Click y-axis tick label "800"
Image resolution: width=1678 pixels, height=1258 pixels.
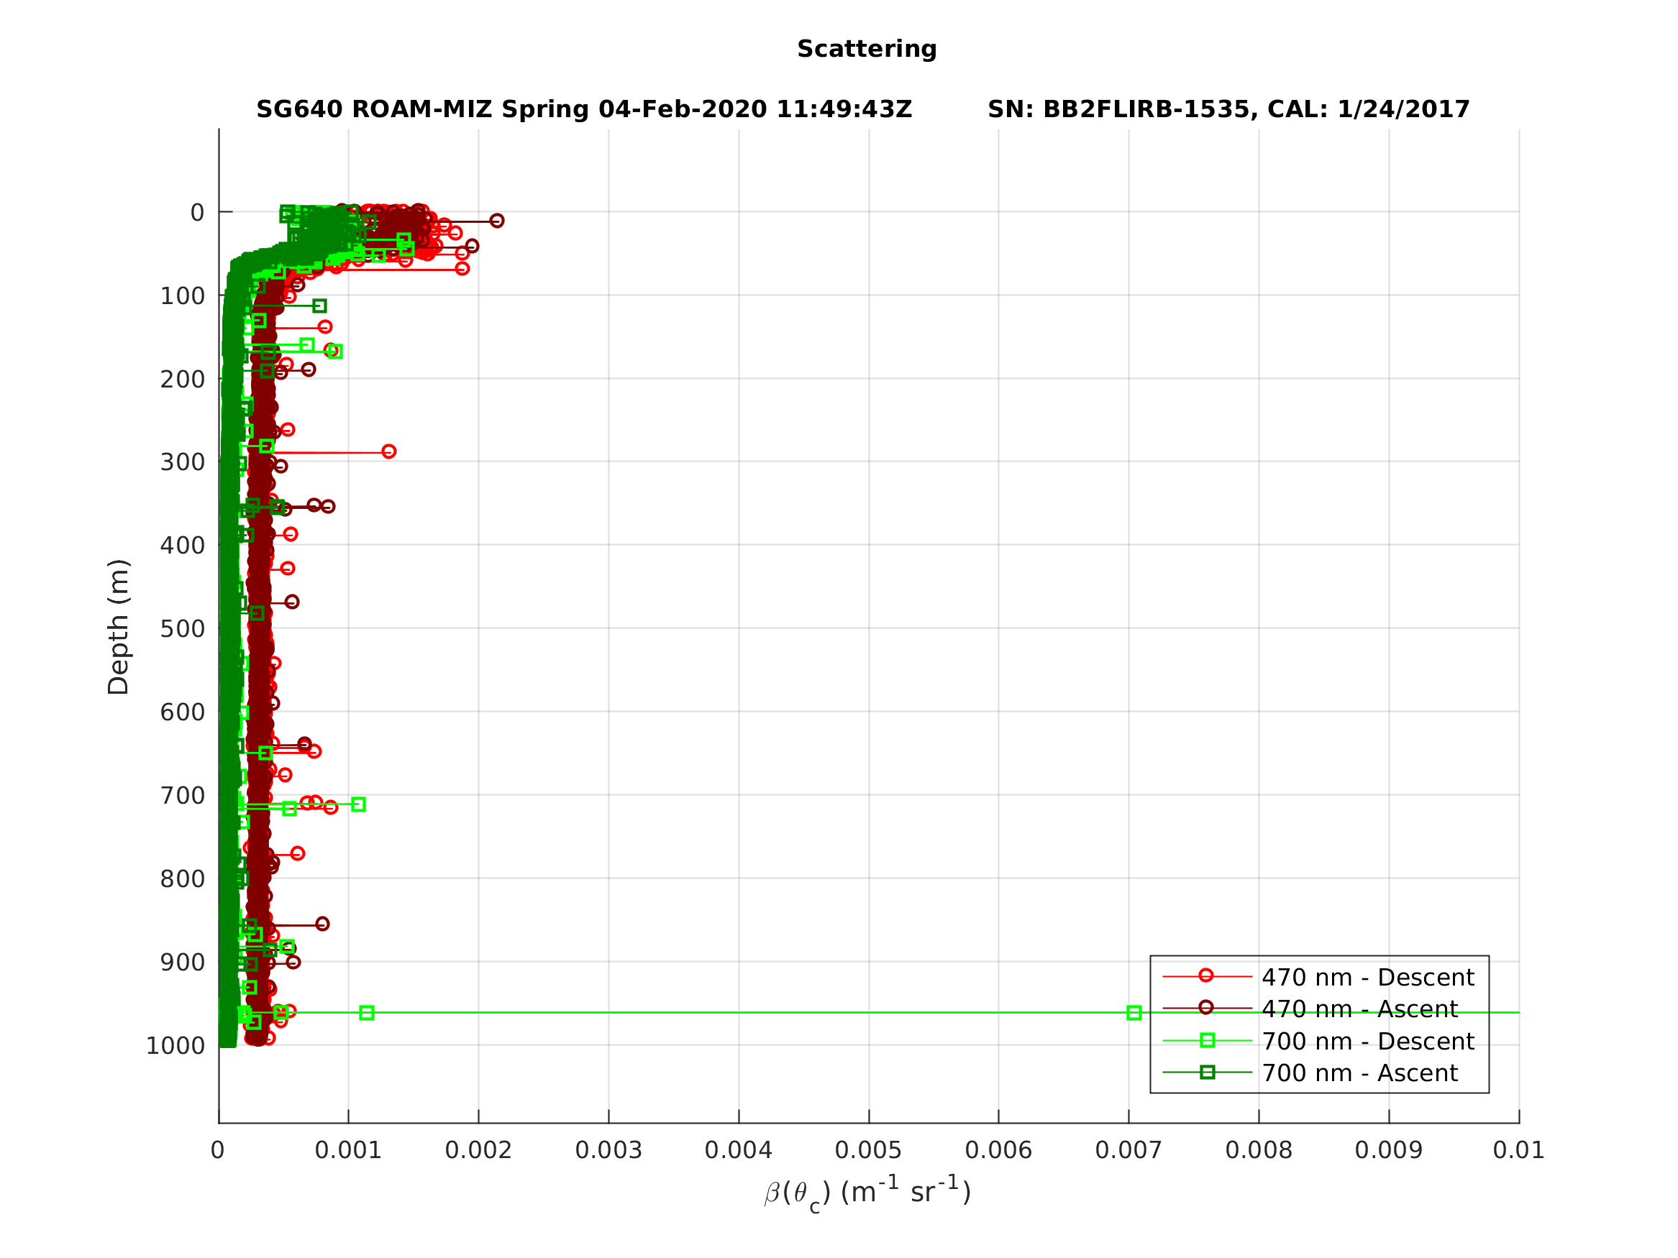pos(182,880)
